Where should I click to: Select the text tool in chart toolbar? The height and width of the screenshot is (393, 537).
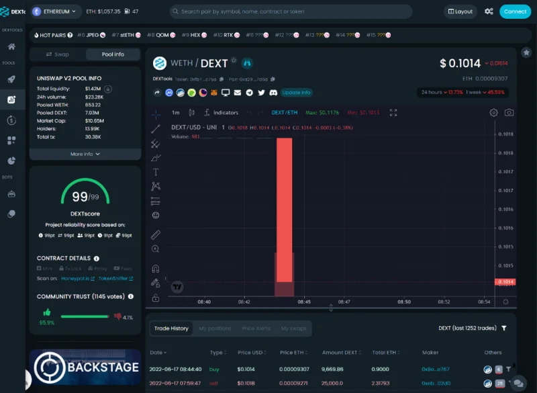point(156,172)
